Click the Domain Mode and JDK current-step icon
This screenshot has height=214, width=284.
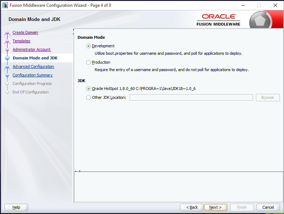coord(7,58)
